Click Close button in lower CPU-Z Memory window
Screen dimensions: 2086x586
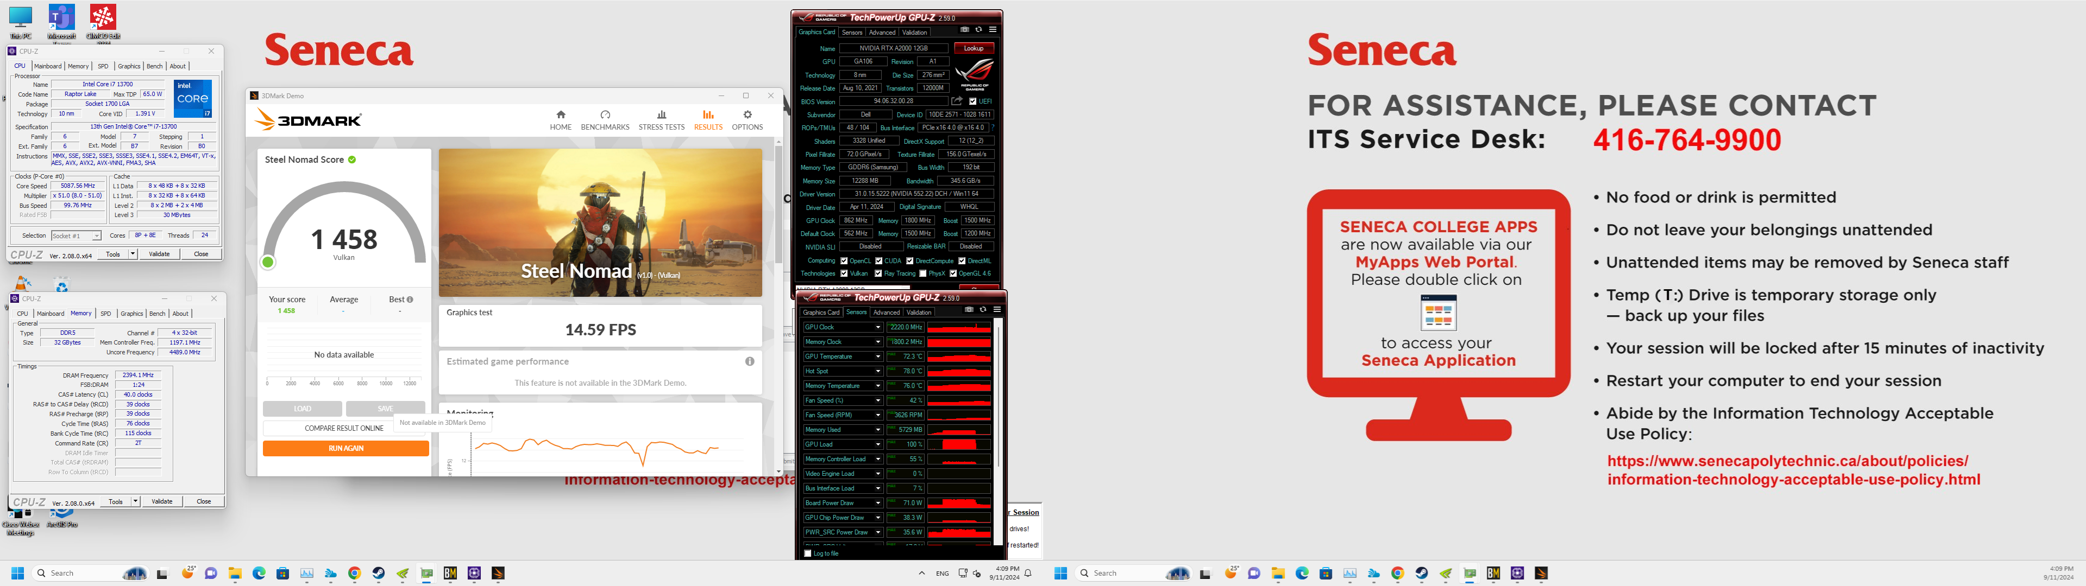(203, 502)
